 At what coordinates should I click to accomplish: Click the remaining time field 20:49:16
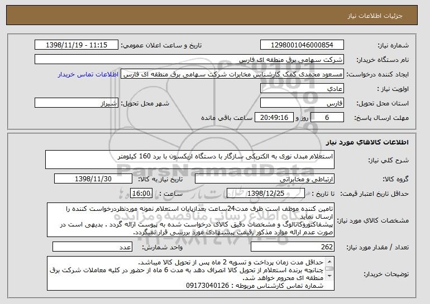[274, 118]
